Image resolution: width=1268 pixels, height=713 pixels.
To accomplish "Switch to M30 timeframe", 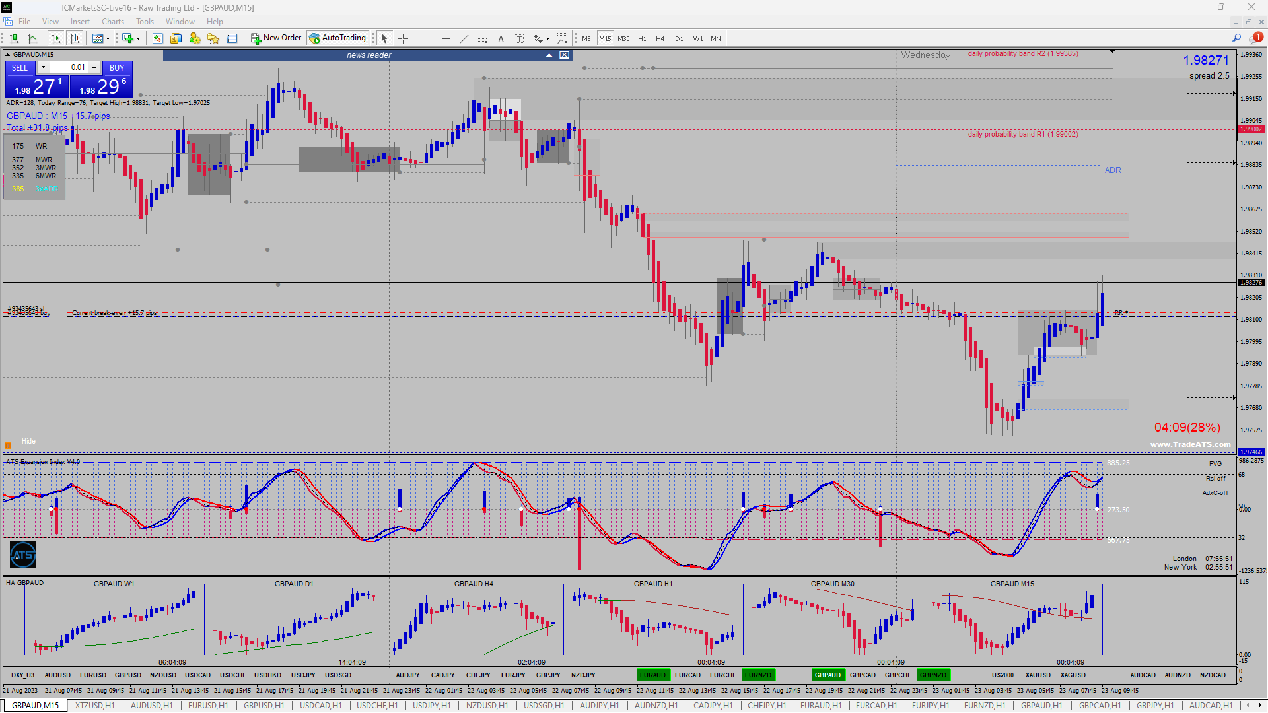I will tap(623, 38).
